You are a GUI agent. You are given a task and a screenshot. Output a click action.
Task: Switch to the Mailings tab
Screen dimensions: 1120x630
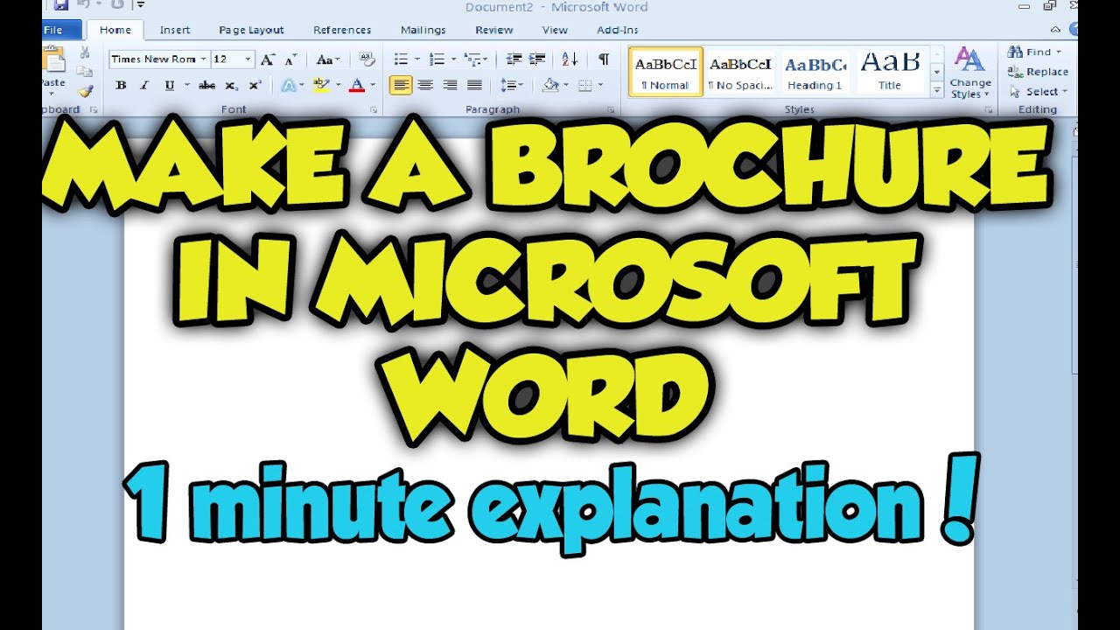point(423,30)
